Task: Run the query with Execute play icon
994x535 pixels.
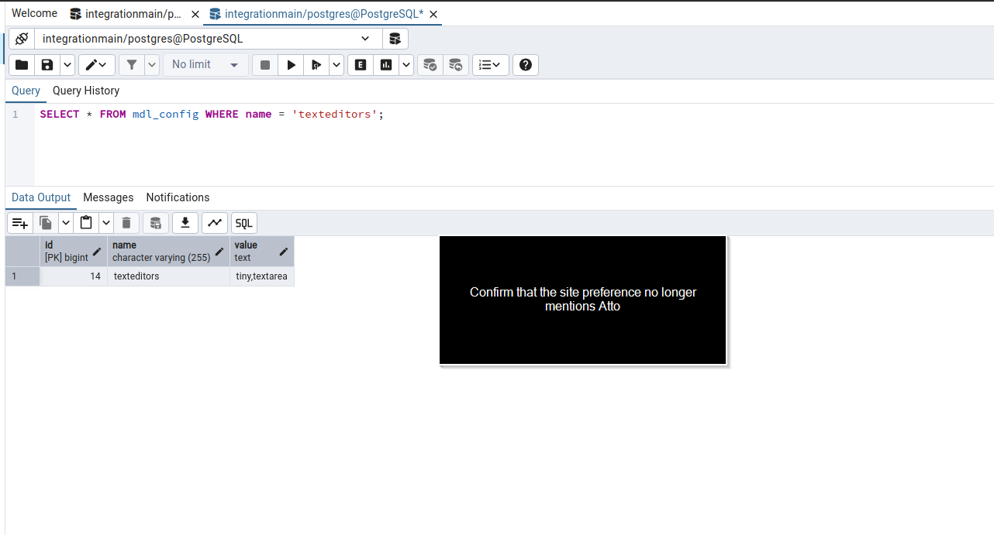Action: point(291,65)
